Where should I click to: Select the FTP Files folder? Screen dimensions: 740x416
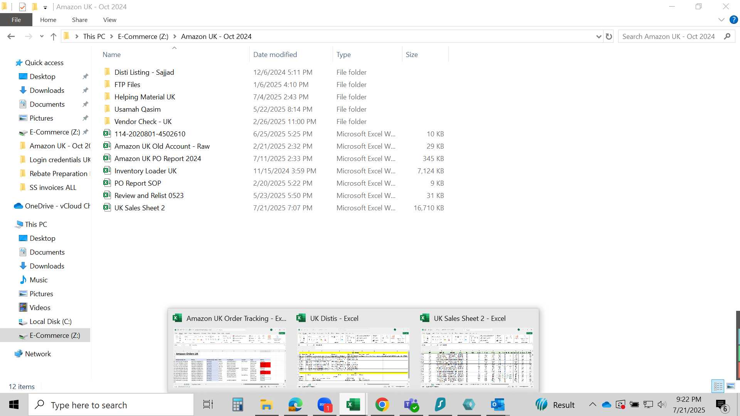click(127, 85)
